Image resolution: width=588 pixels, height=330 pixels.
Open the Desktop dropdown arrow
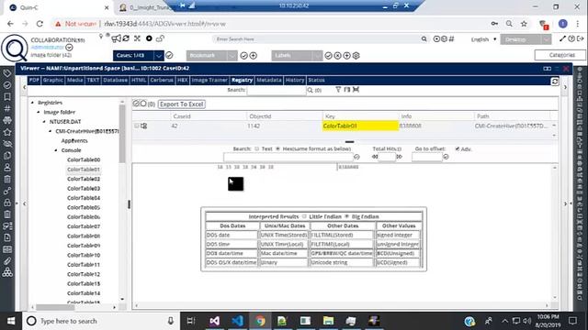(x=547, y=39)
